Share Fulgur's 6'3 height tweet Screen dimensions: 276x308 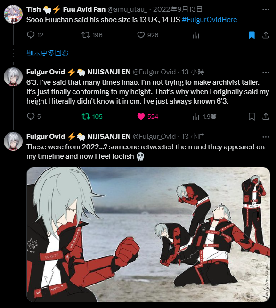pyautogui.click(x=266, y=116)
